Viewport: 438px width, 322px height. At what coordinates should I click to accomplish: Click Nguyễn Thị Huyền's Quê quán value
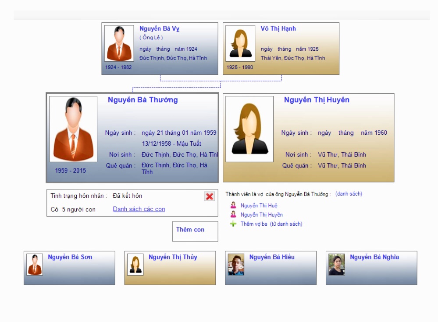click(342, 166)
